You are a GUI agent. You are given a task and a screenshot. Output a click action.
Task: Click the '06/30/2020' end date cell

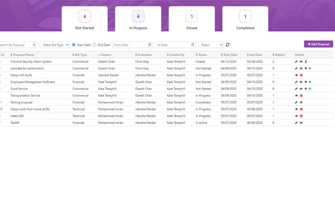tap(255, 123)
